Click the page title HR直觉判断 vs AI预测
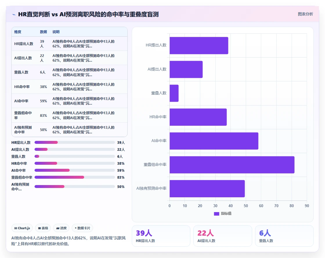 pyautogui.click(x=88, y=14)
